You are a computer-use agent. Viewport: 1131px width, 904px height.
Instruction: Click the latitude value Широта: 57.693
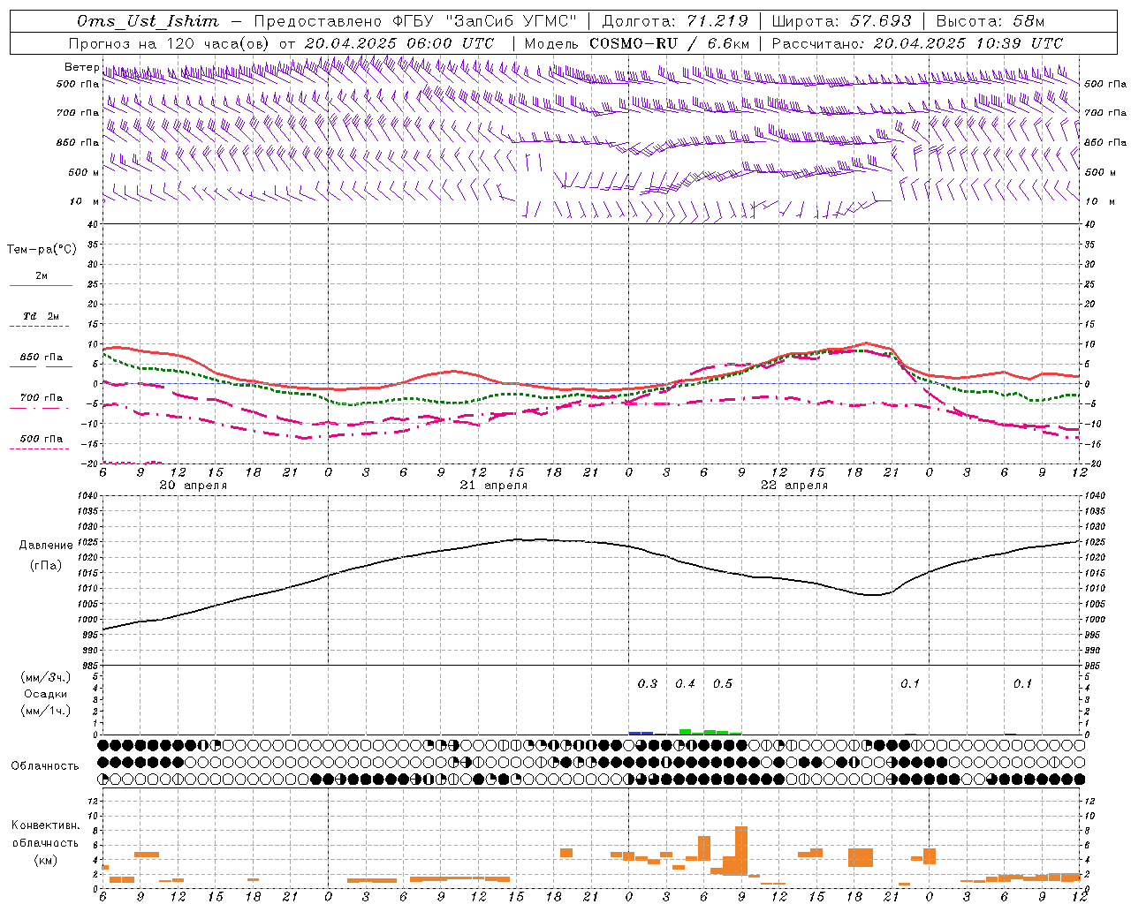click(841, 21)
